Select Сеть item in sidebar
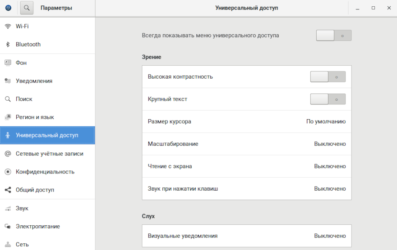Screen dimensions: 397x250 [23, 245]
